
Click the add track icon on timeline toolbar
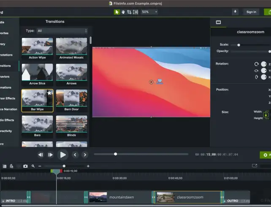tap(5, 166)
